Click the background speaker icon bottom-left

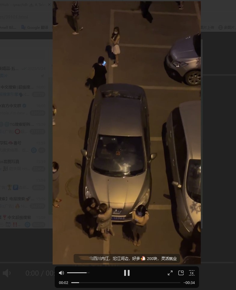click(7, 273)
